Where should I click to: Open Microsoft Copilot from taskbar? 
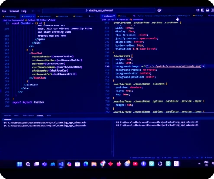(69, 164)
